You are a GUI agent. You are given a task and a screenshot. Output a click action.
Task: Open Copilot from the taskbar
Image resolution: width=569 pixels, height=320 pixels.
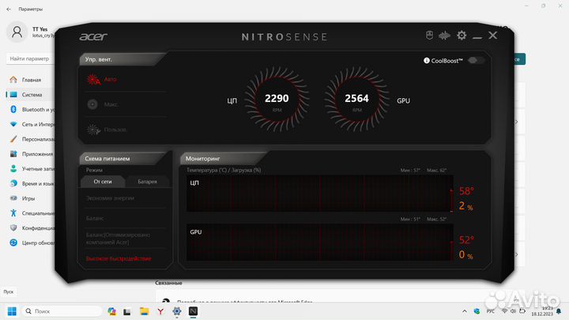[x=111, y=311]
